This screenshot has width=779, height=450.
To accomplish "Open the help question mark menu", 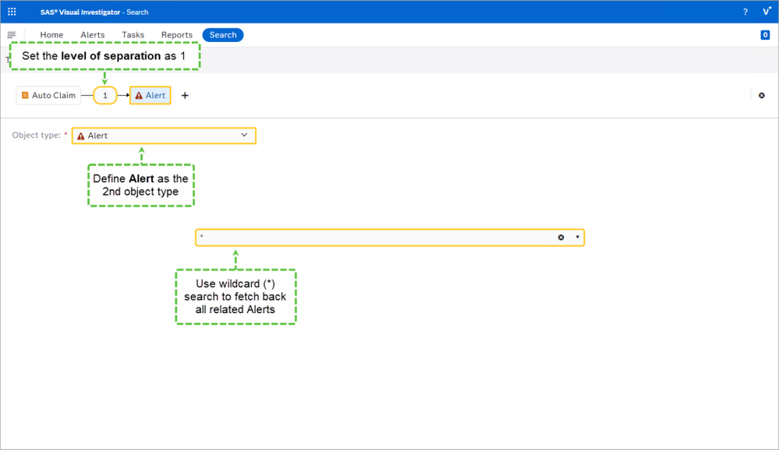I will click(745, 12).
